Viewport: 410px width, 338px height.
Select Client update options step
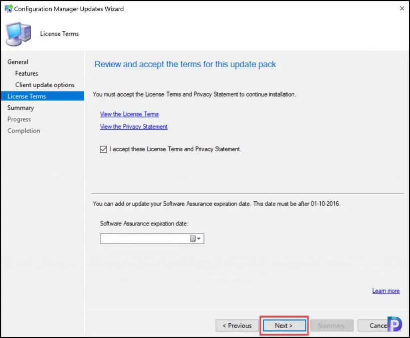pos(45,85)
